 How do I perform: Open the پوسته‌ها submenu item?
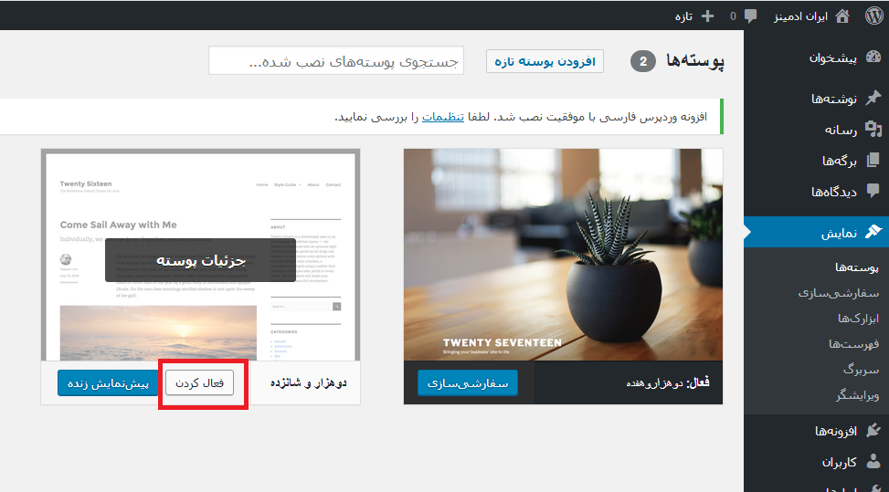[x=856, y=267]
